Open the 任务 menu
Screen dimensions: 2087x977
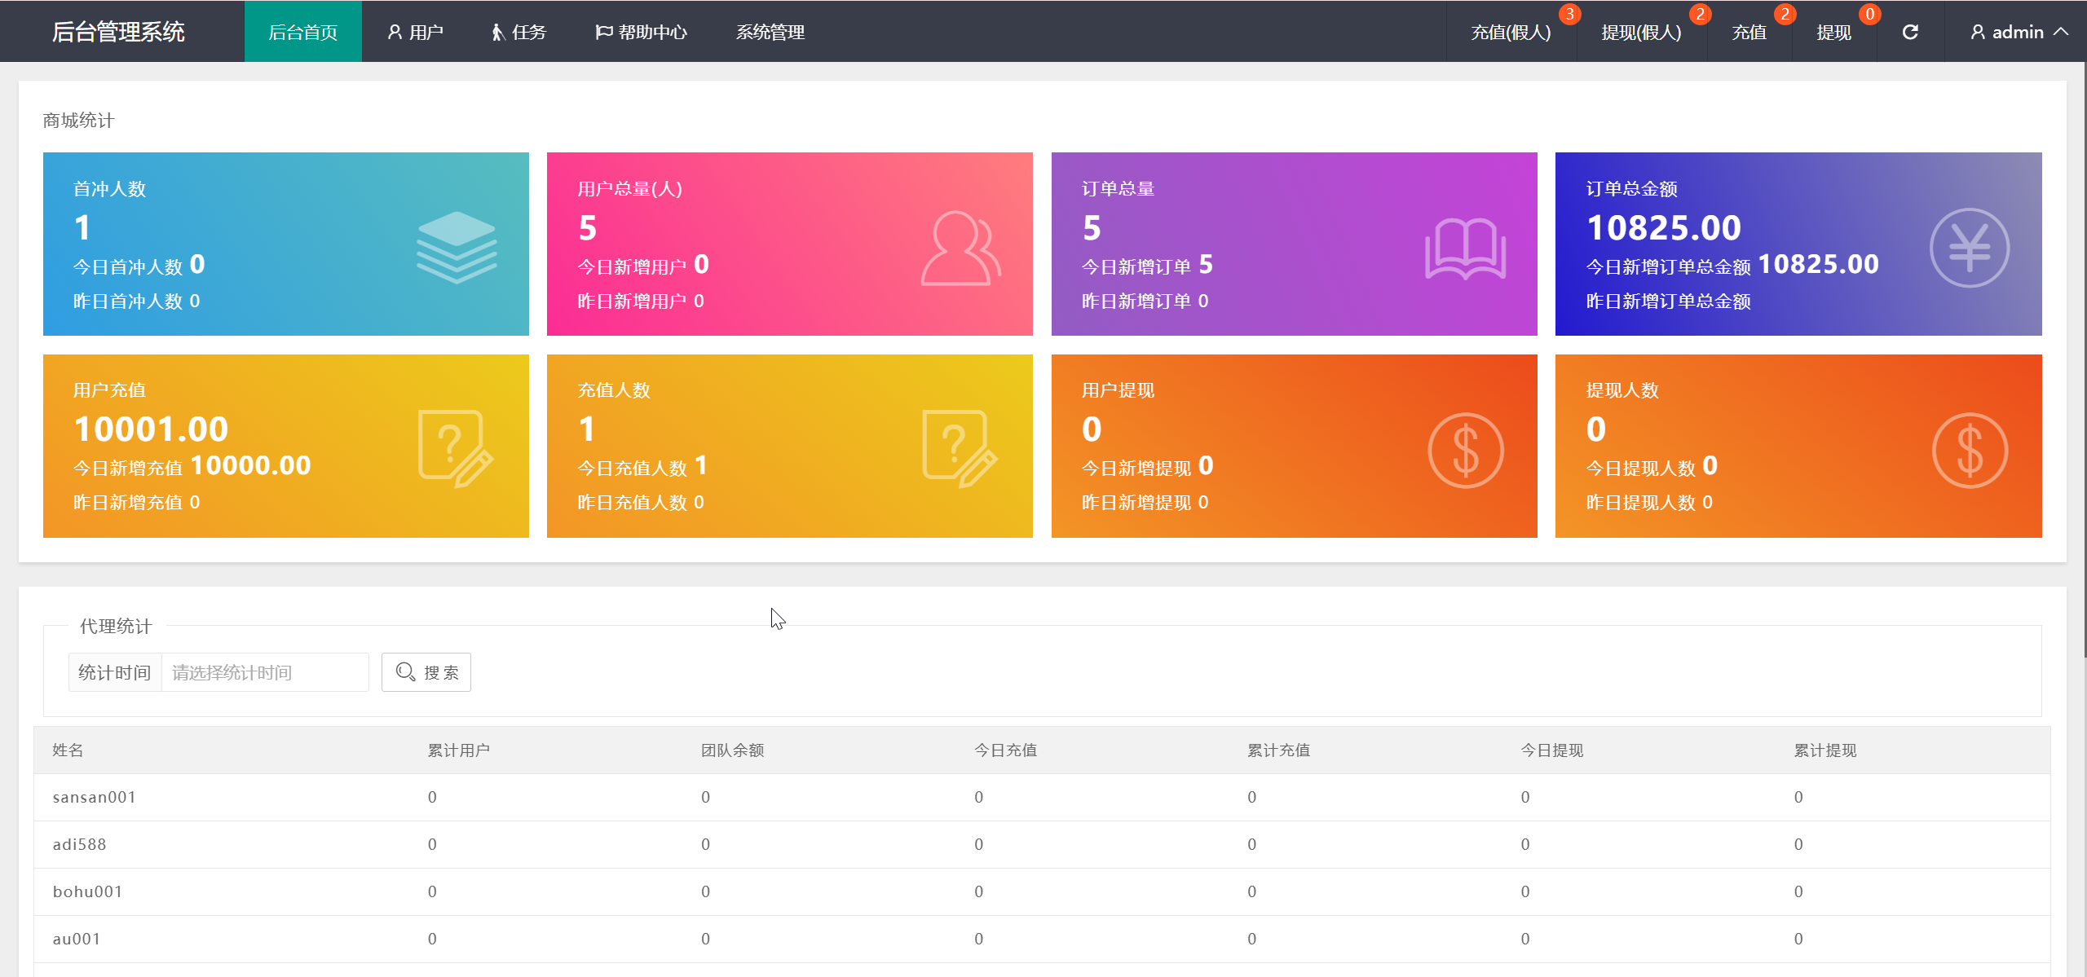[x=518, y=32]
